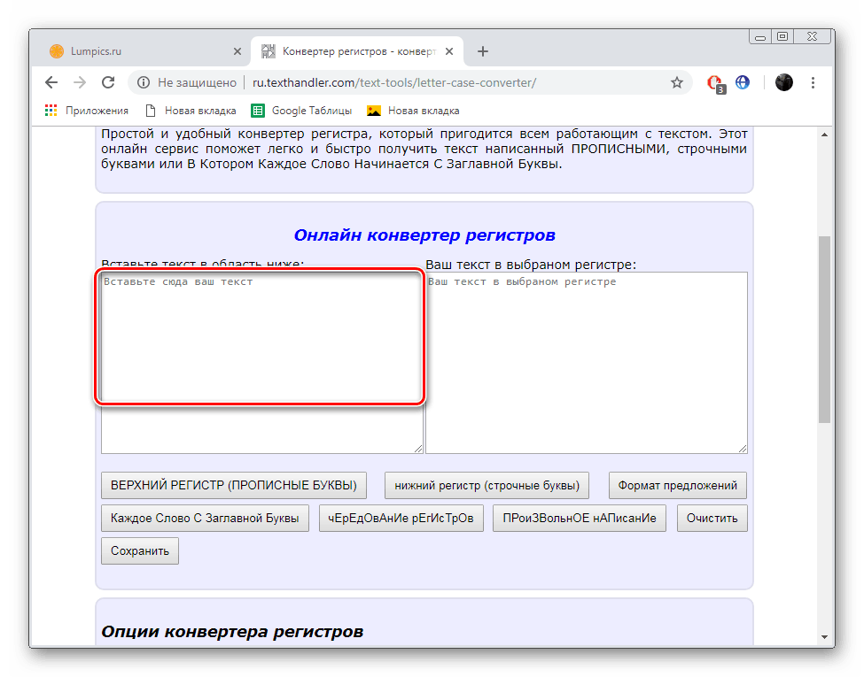The width and height of the screenshot is (864, 677).
Task: Convert text with ВЕРХНИЙ РЕГИСТР button
Action: [233, 485]
